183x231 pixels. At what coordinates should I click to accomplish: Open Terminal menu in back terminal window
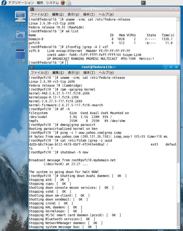click(x=89, y=14)
